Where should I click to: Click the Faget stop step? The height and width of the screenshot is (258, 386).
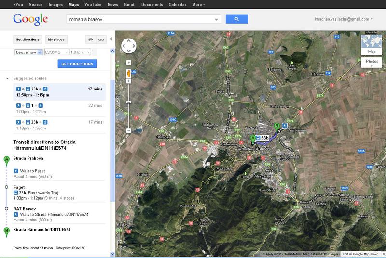coord(19,187)
